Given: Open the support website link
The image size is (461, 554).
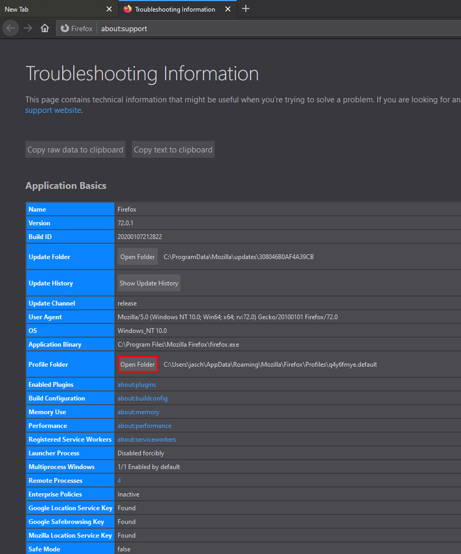Looking at the screenshot, I should [53, 110].
